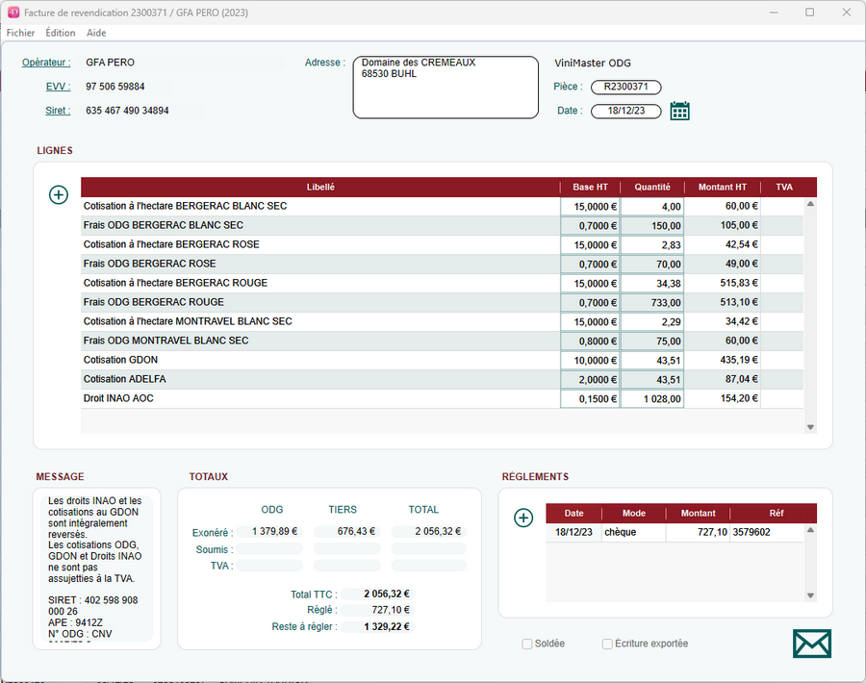
Task: Select the chèque payment row
Action: pyautogui.click(x=635, y=532)
